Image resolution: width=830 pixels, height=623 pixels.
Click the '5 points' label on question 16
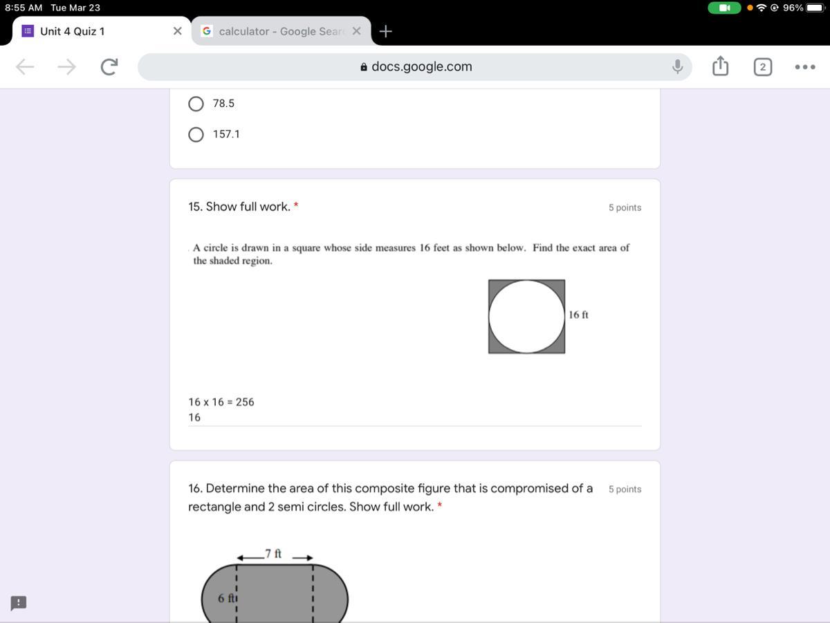(x=625, y=489)
